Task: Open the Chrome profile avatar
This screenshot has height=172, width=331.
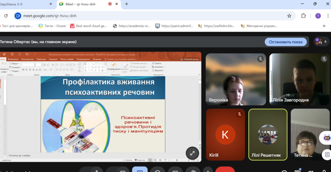Action: point(317,16)
